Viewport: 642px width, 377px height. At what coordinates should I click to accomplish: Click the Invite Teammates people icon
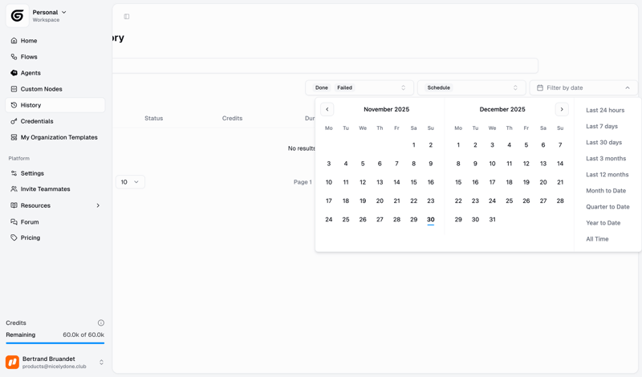(x=14, y=189)
